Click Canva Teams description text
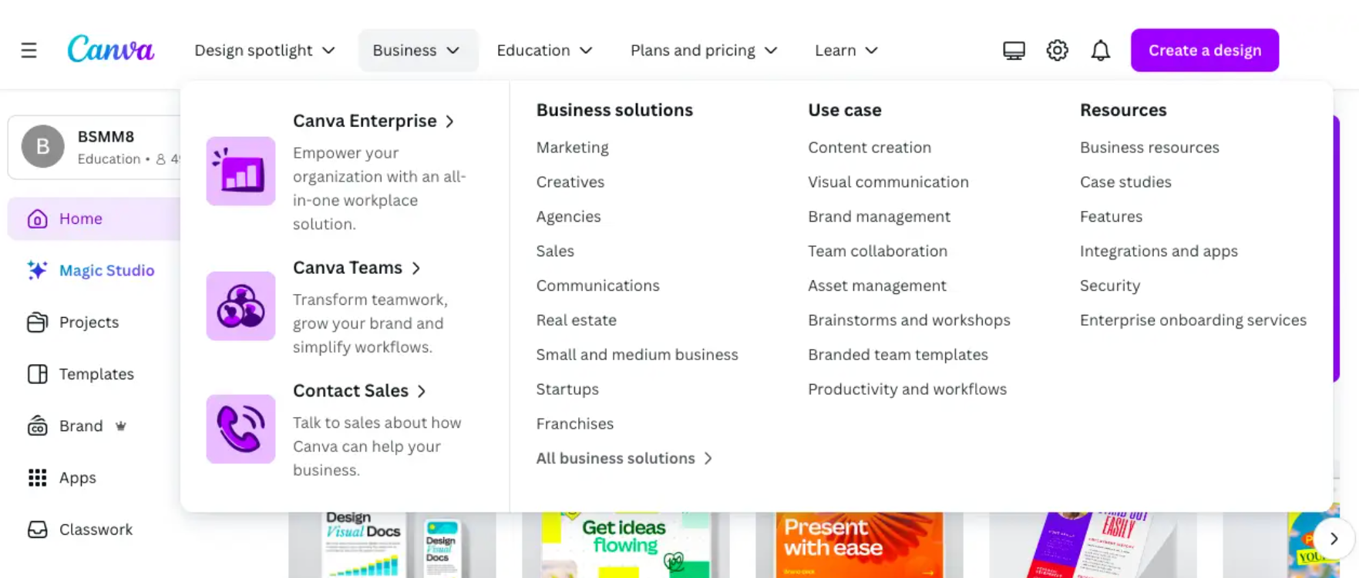The height and width of the screenshot is (578, 1359). click(370, 323)
